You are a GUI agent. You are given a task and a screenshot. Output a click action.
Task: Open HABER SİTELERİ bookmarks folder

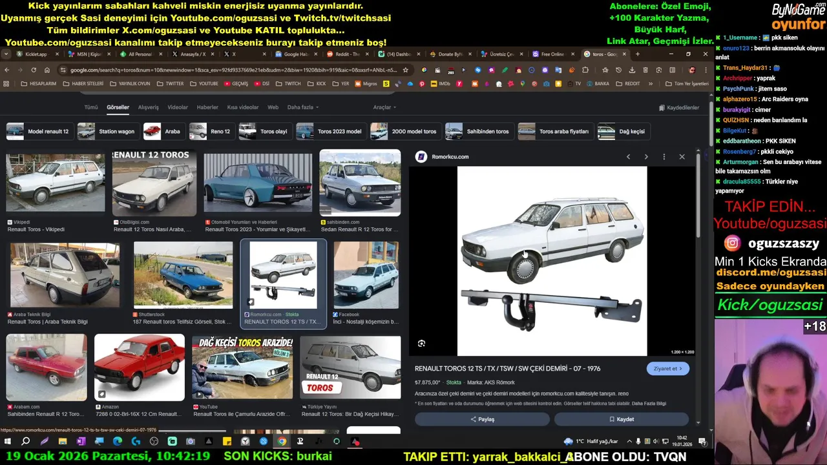(83, 83)
